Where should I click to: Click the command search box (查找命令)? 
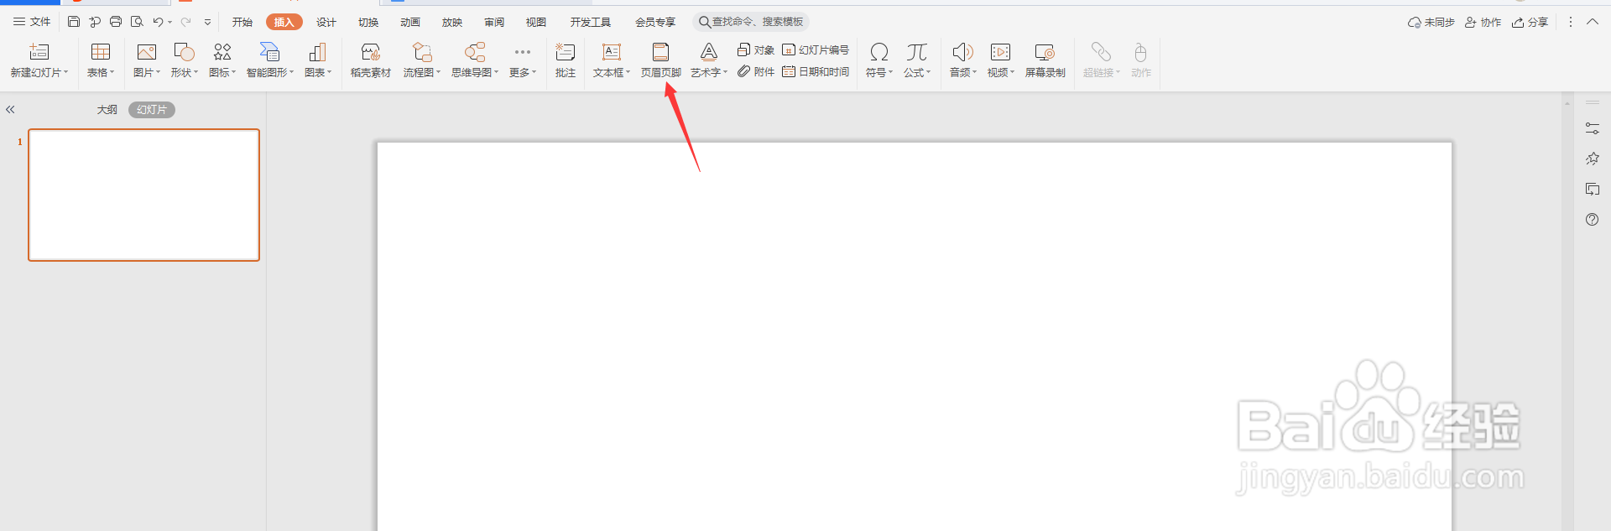tap(751, 22)
